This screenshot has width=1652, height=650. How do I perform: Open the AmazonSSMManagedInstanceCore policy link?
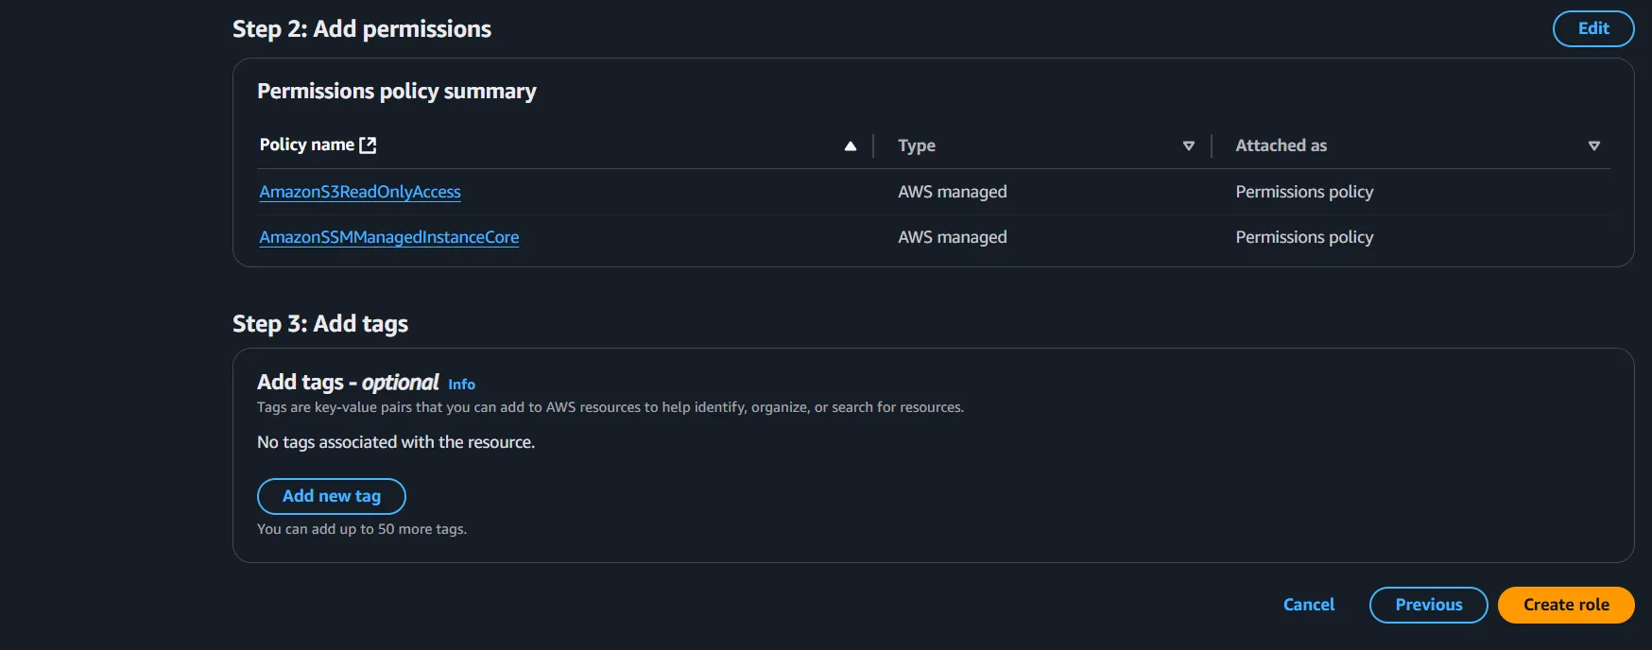pos(389,237)
